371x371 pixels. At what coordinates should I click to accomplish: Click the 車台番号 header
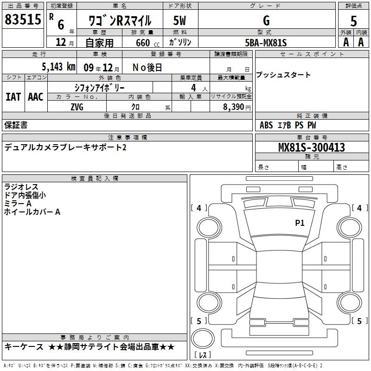click(x=312, y=137)
